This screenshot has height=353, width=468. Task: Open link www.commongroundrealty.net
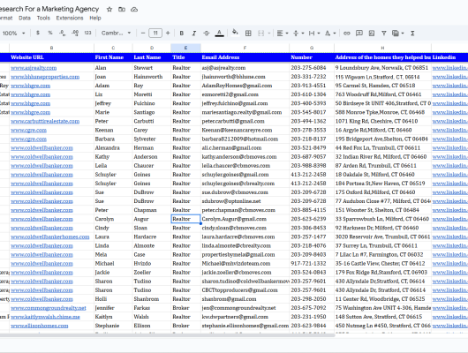click(x=49, y=308)
